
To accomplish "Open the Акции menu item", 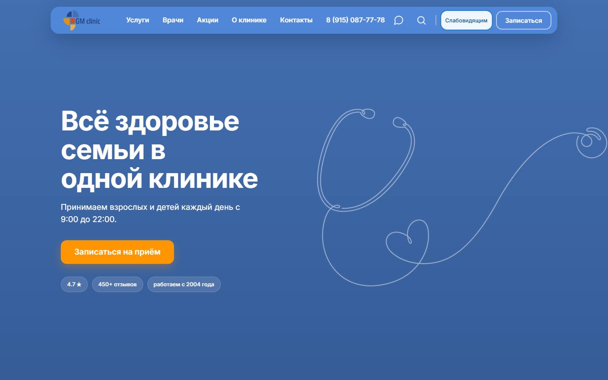I will point(207,20).
